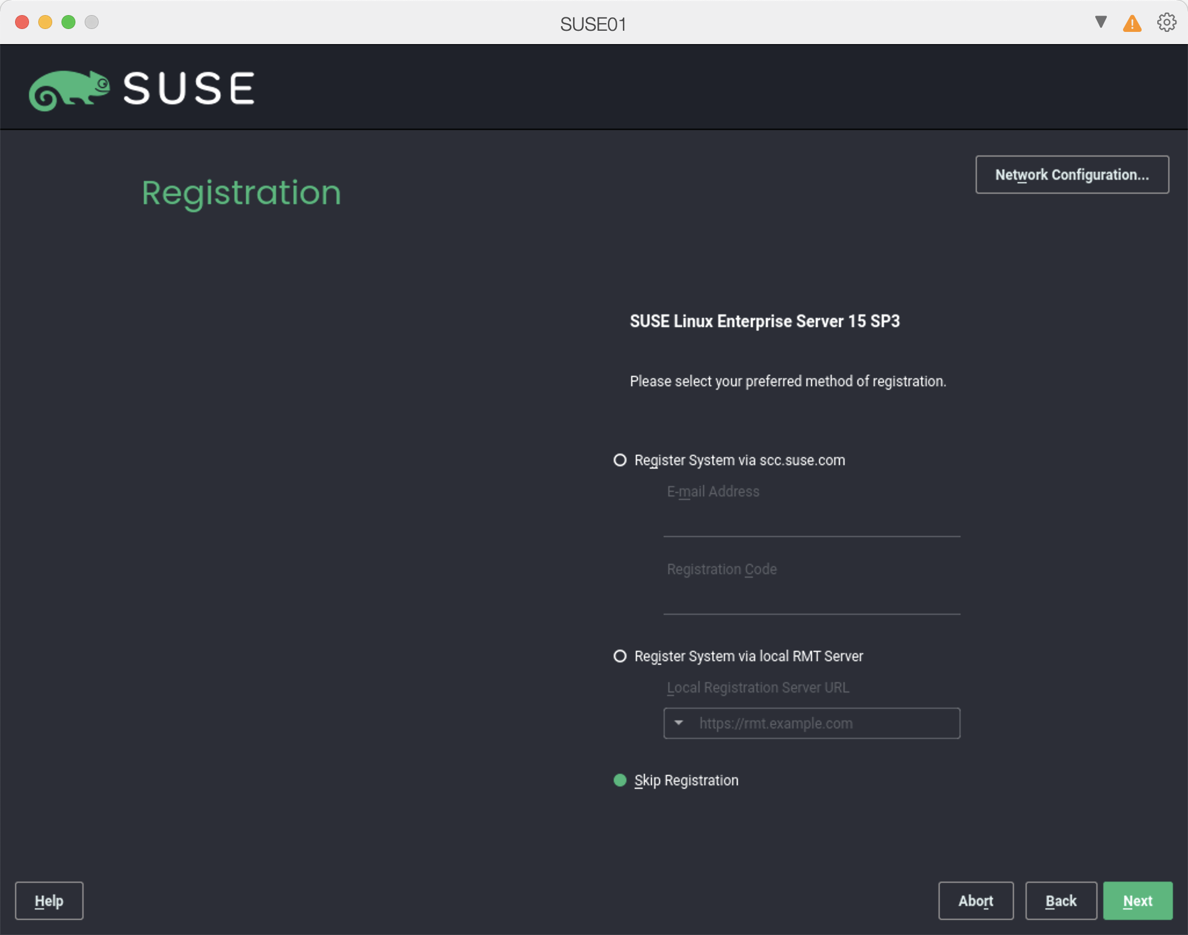The image size is (1188, 935).
Task: Select Register System via scc.suse.com
Action: (x=620, y=460)
